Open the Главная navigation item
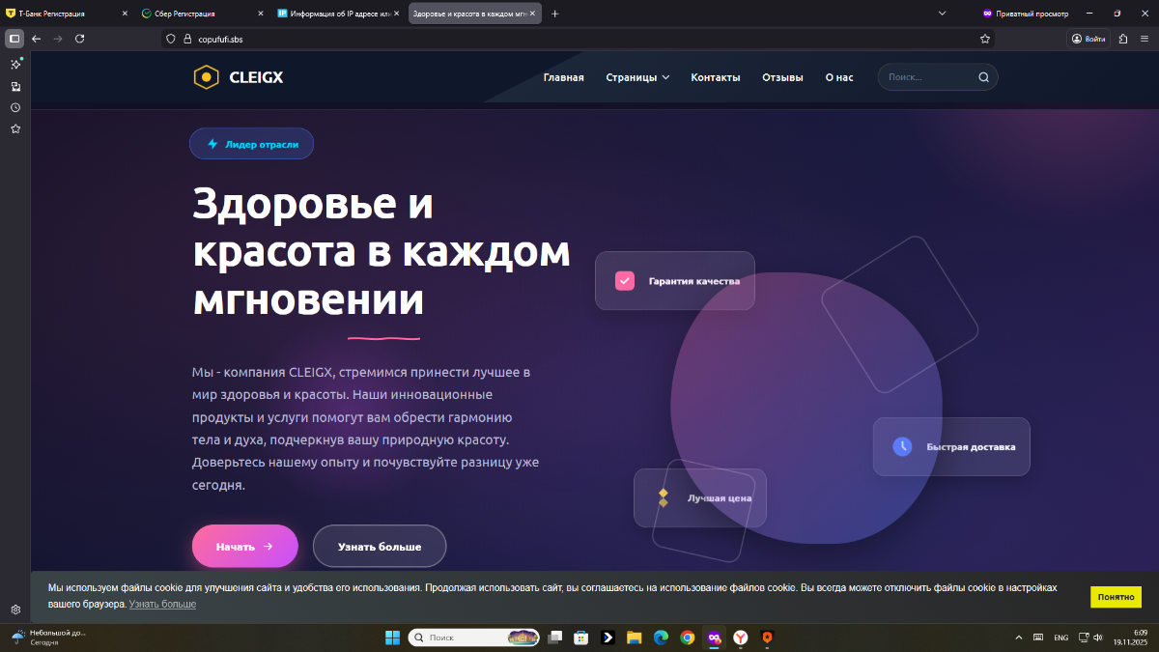 click(563, 77)
